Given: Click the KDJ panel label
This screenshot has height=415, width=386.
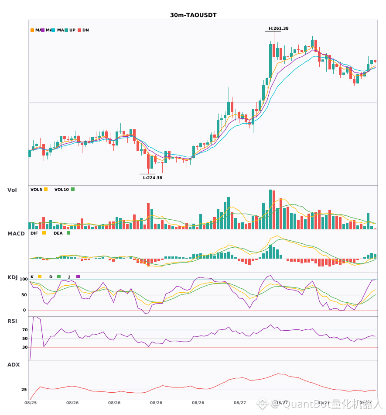Looking at the screenshot, I should point(12,277).
